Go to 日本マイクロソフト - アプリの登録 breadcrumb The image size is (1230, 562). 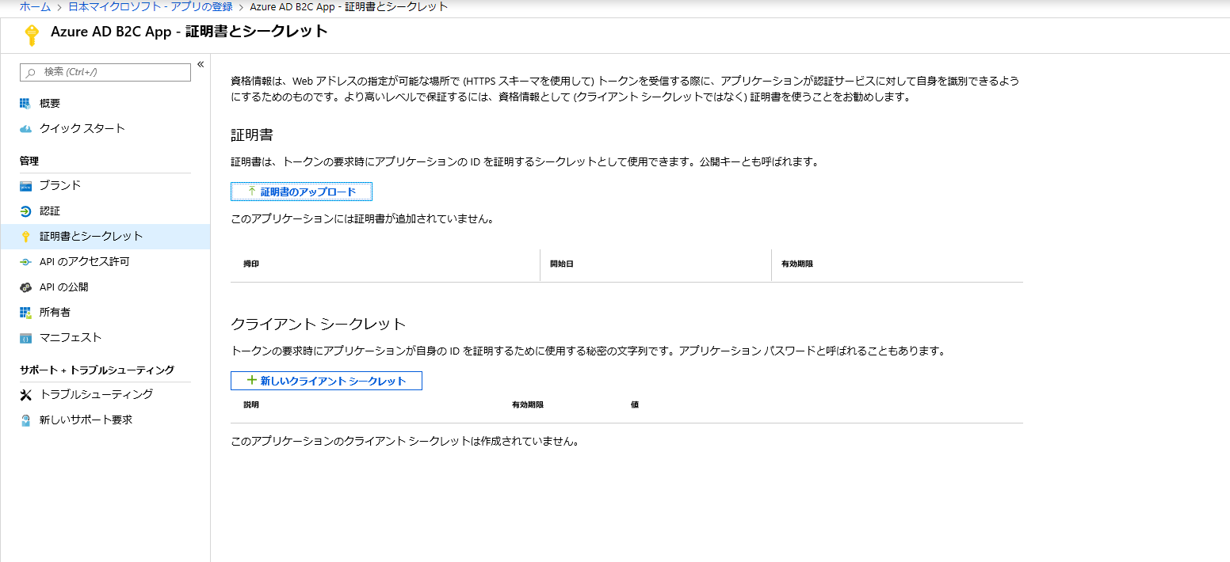pyautogui.click(x=151, y=7)
